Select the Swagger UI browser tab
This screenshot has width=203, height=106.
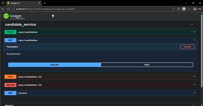tap(24, 3)
